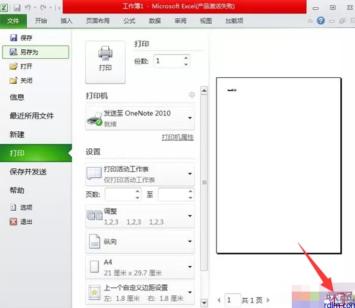355x308 pixels.
Task: Click the Save icon in quick access toolbar
Action: click(17, 8)
